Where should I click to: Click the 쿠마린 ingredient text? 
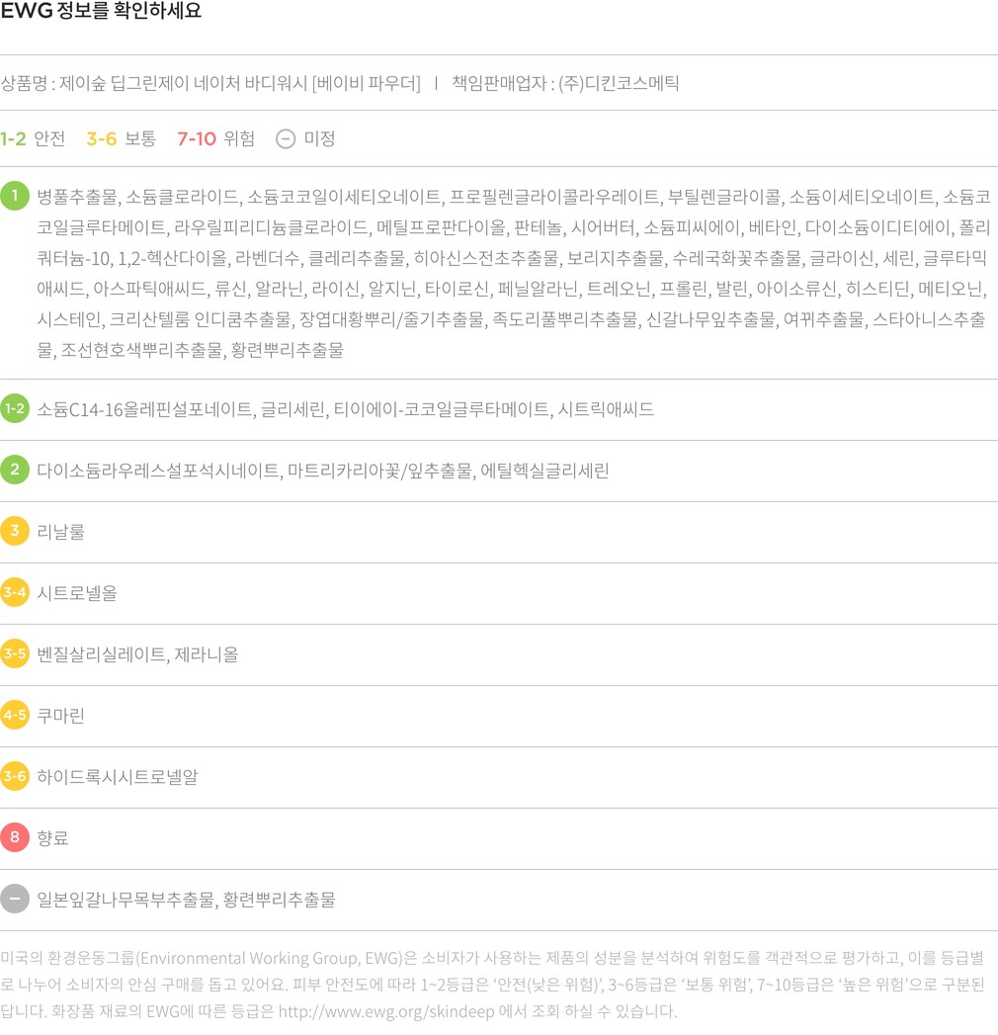(60, 716)
